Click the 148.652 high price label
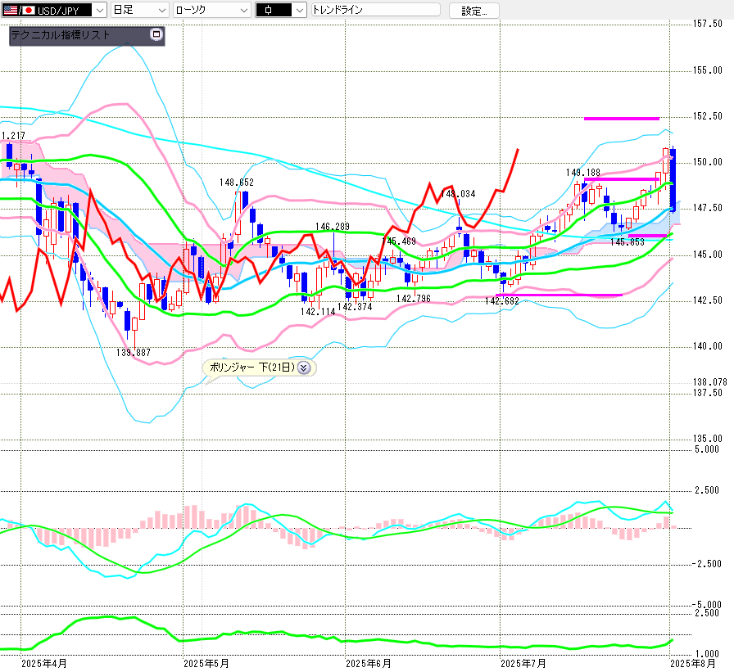 [x=237, y=183]
